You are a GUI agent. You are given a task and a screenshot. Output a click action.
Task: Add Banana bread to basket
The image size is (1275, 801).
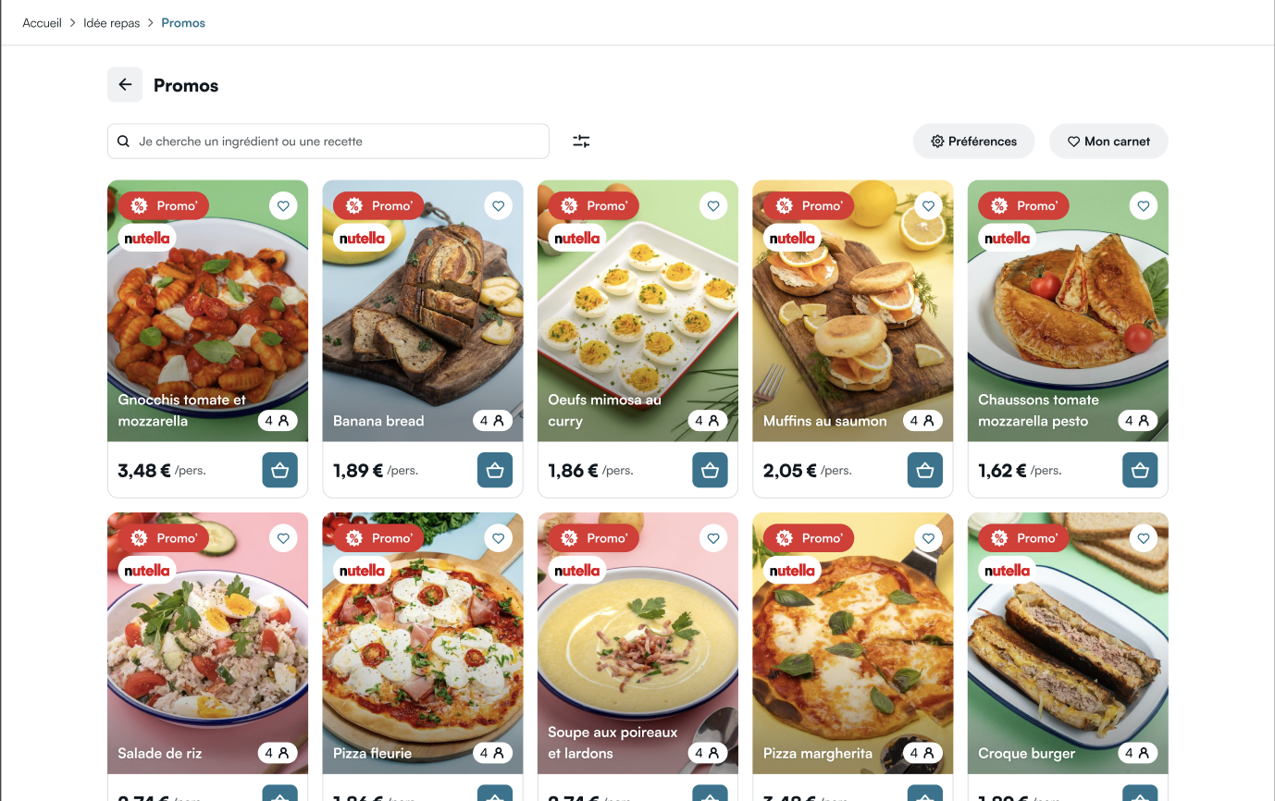point(495,470)
